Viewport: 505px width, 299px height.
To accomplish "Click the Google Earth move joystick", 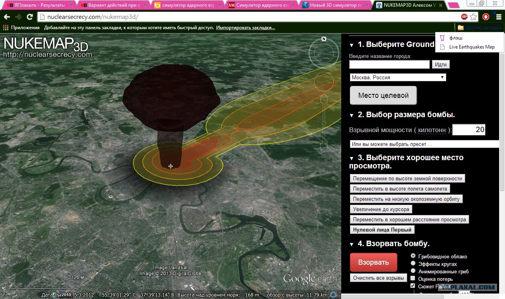I will pos(324,82).
